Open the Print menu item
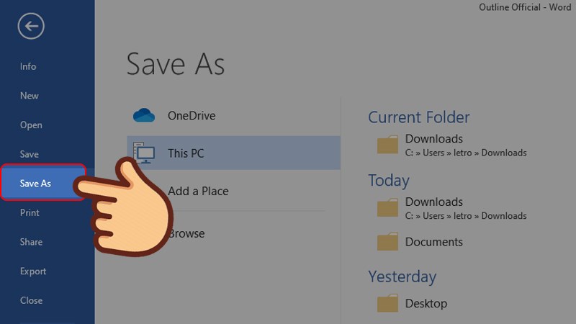The height and width of the screenshot is (324, 576). click(30, 213)
